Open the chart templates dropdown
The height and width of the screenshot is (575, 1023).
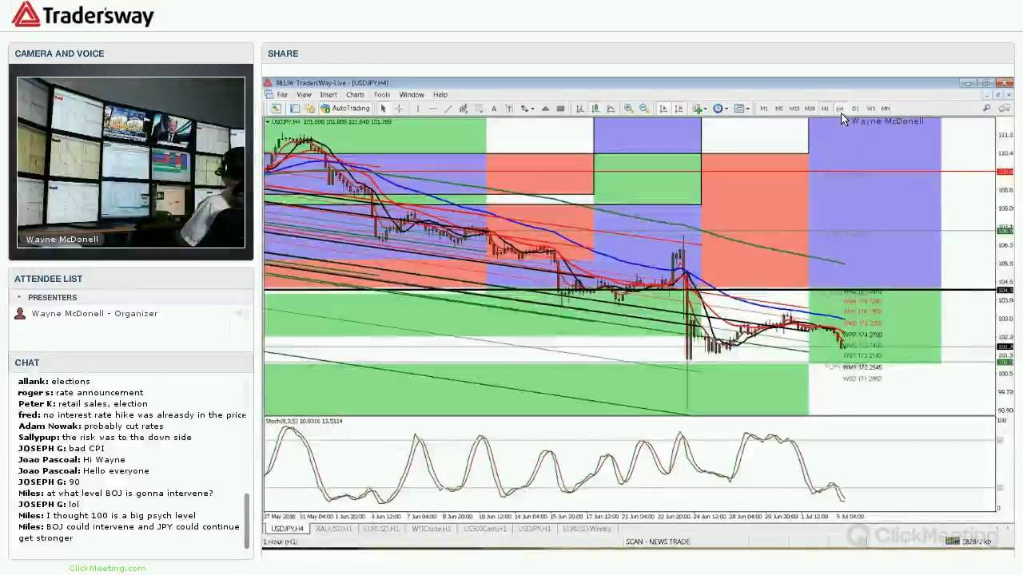(740, 109)
